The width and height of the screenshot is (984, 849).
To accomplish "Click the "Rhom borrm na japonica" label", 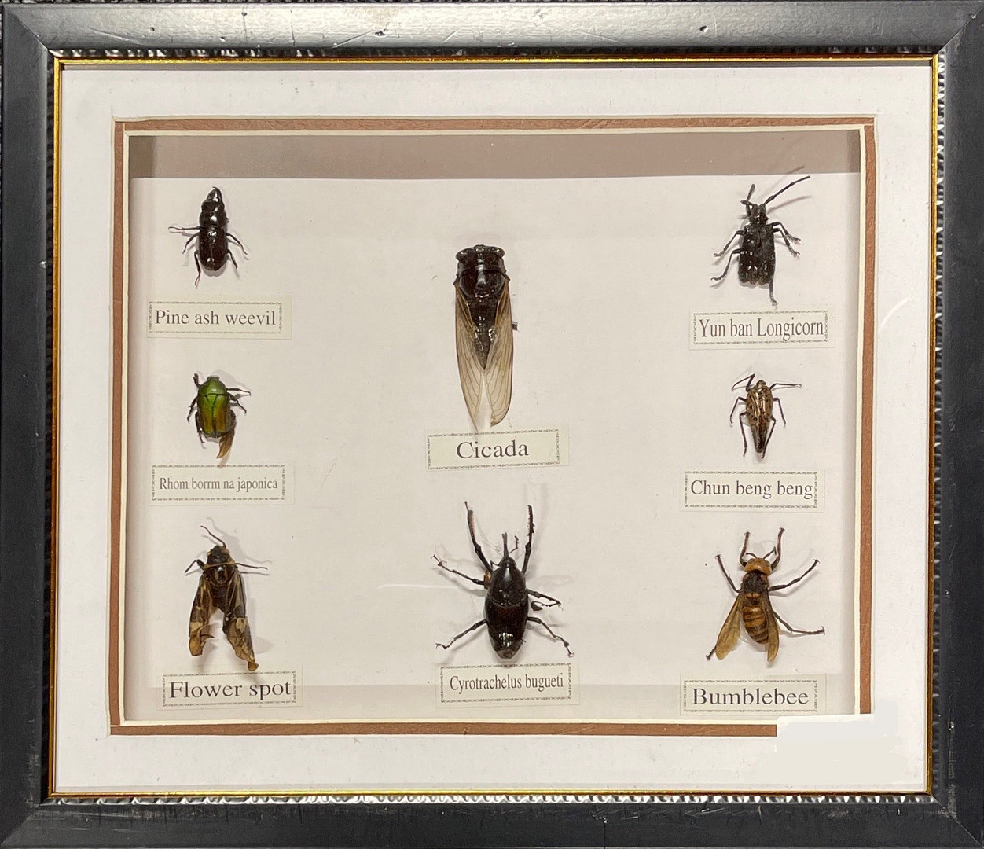I will coord(218,483).
